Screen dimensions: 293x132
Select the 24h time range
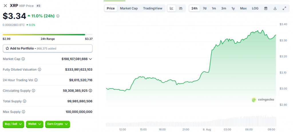pos(194,8)
